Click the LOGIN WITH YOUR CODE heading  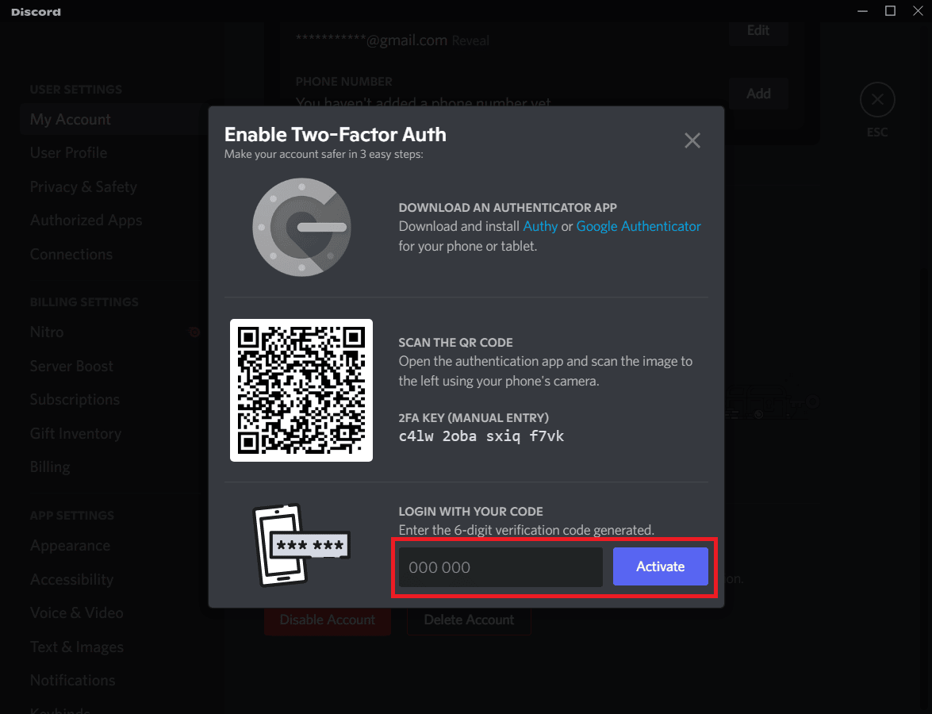[x=470, y=512]
